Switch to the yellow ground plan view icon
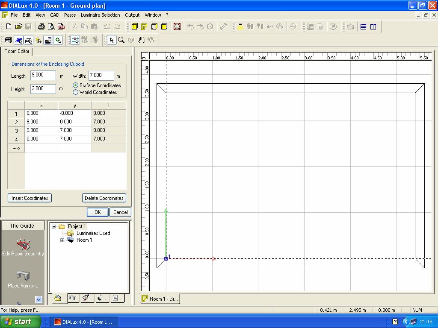Screen dimensions: 438x328 tap(144, 26)
